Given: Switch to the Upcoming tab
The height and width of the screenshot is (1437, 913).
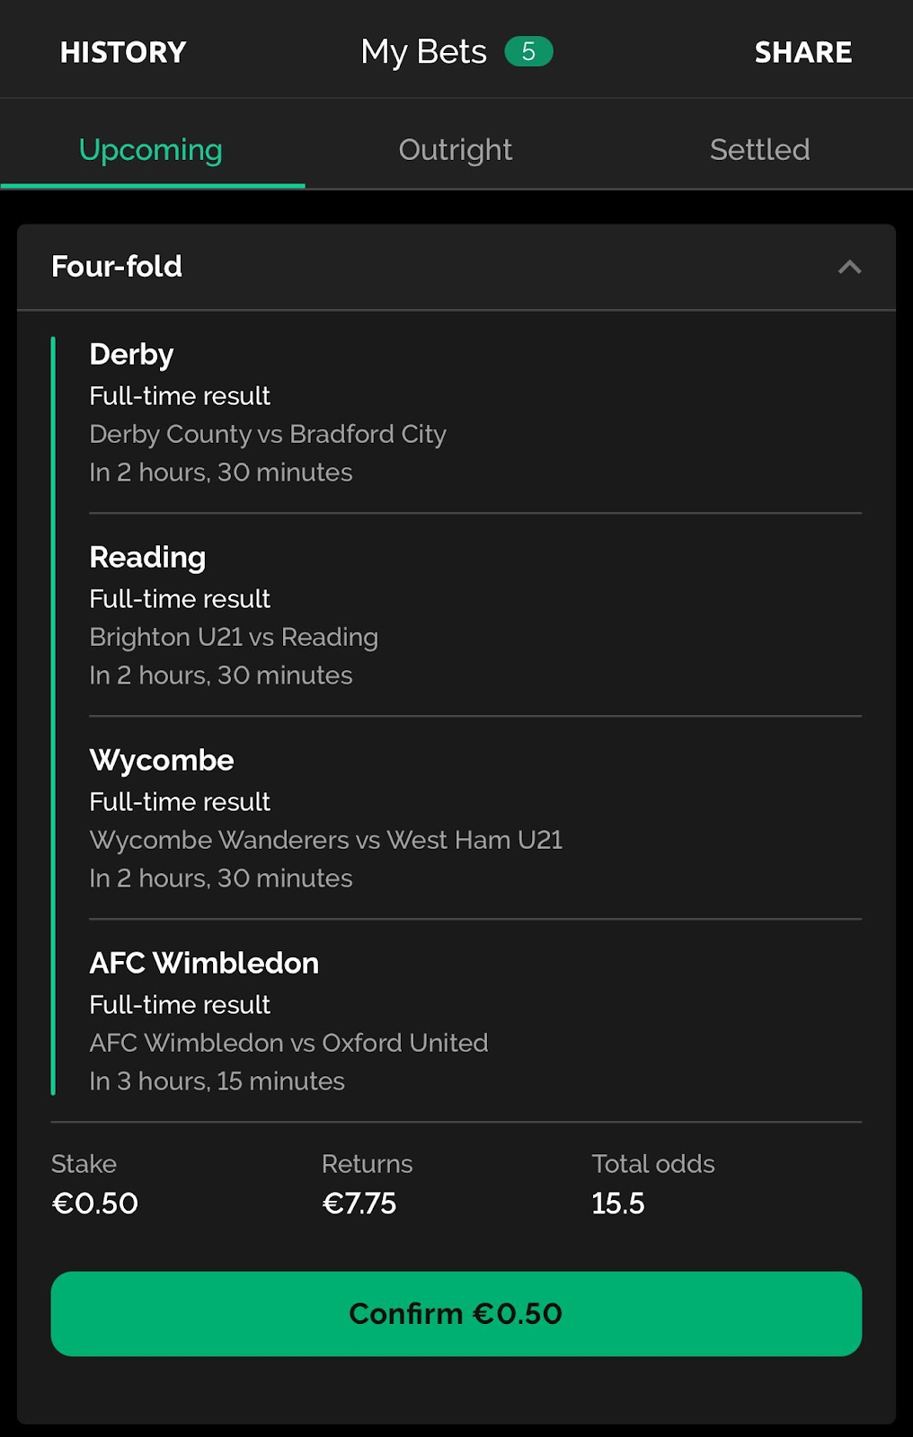Looking at the screenshot, I should [x=151, y=149].
